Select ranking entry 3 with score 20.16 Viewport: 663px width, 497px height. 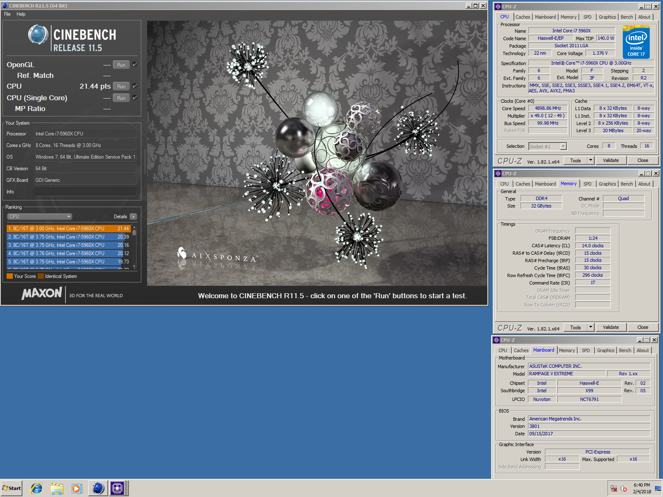69,245
